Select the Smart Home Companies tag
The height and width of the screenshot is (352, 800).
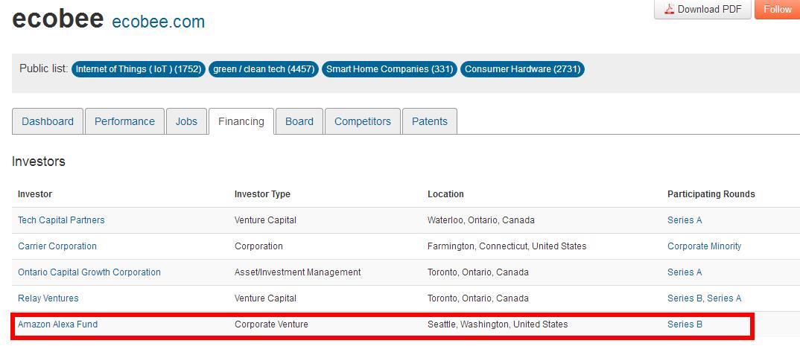point(390,69)
